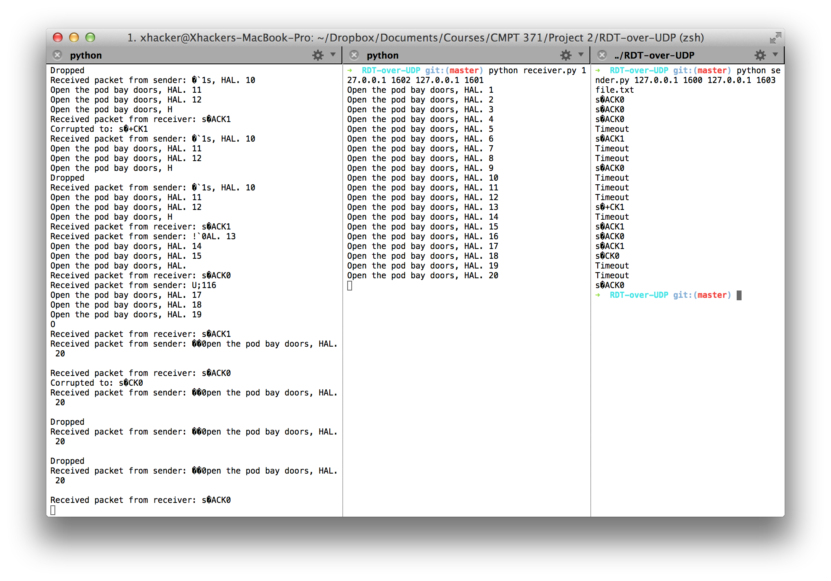Click gear icon in first python pane
This screenshot has width=831, height=581.
point(318,55)
